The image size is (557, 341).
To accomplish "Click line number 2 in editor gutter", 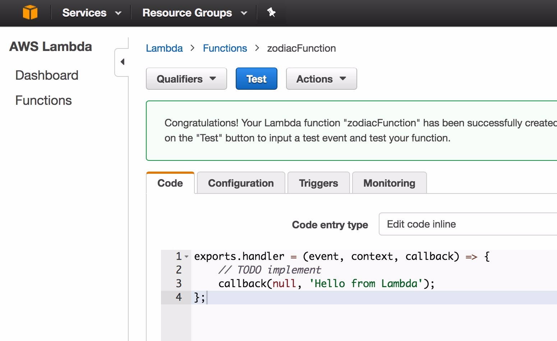I will click(179, 270).
